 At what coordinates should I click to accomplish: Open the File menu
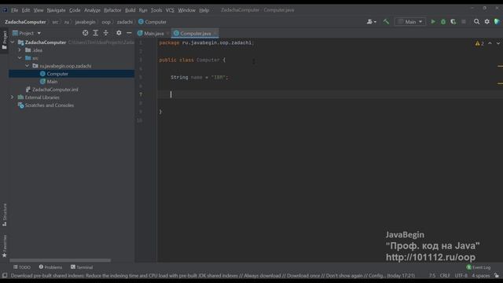coord(15,10)
